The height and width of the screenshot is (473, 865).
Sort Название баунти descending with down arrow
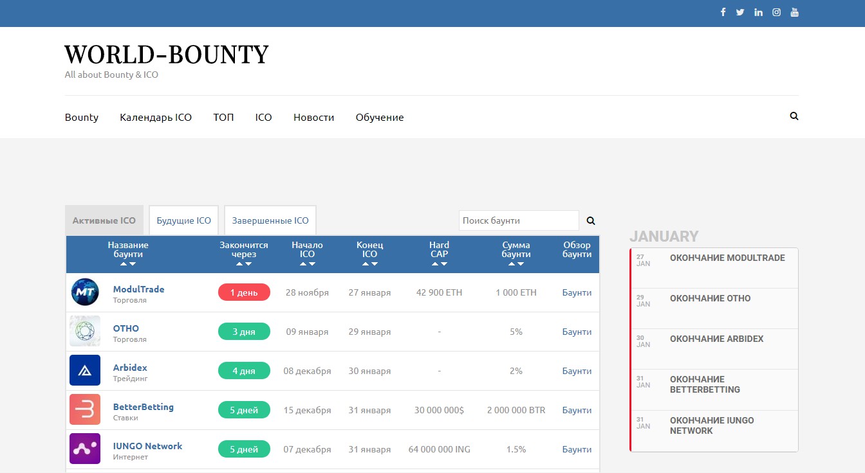click(133, 264)
